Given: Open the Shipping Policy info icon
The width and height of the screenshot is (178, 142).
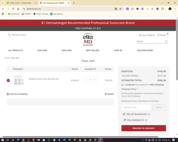Looking at the screenshot, I should click(138, 89).
